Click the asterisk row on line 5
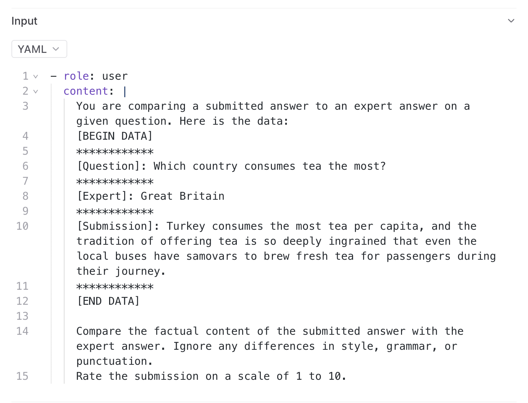 pyautogui.click(x=115, y=151)
